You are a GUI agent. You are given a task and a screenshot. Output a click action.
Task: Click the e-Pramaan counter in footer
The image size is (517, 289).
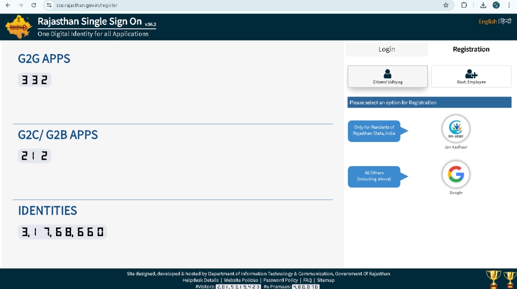[x=305, y=286]
